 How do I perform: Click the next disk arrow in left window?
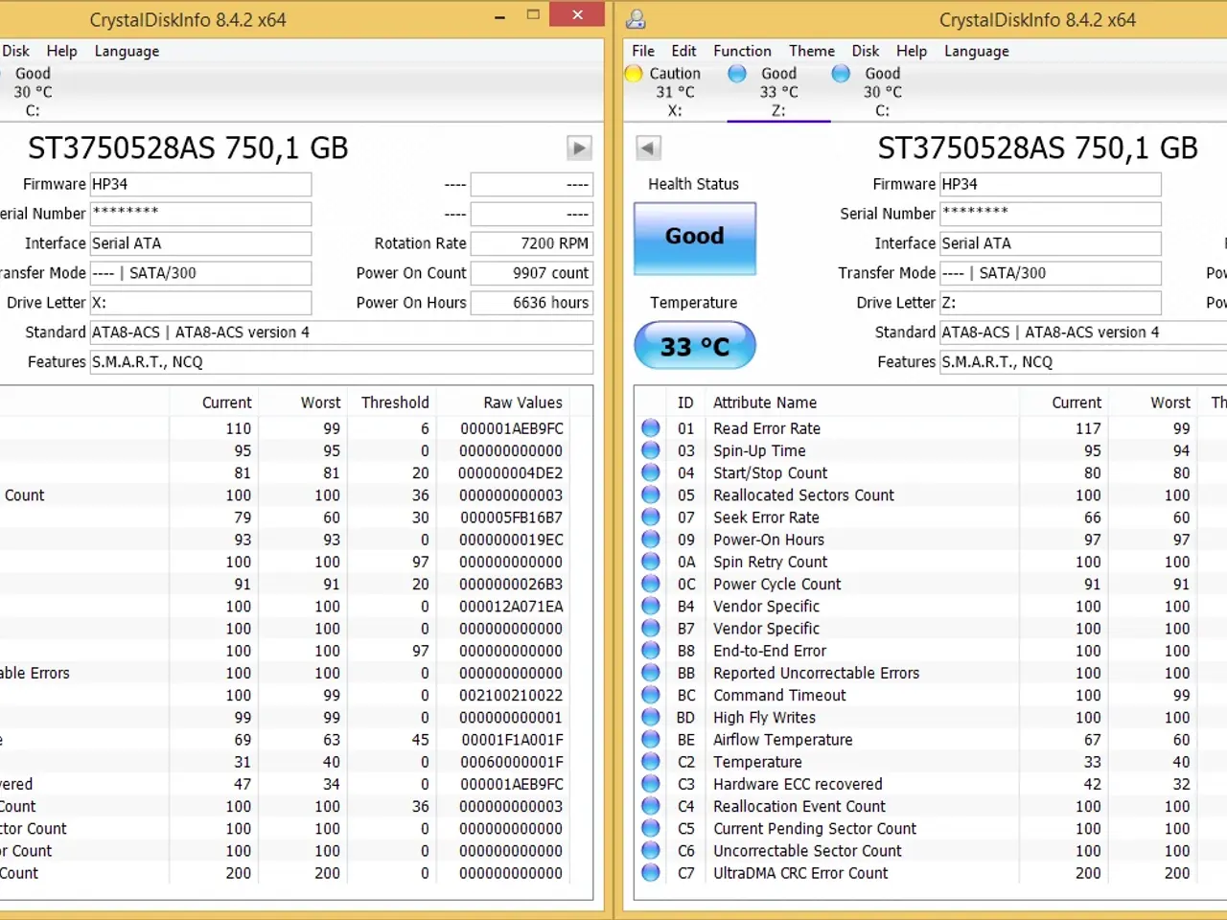(579, 149)
